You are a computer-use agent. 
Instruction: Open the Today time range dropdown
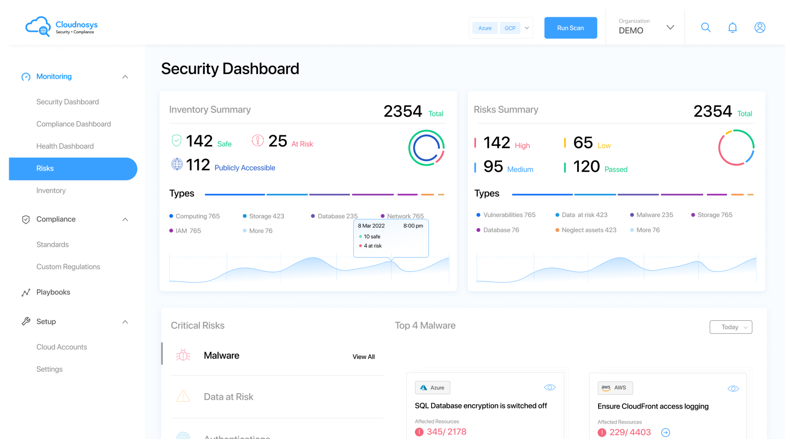pos(731,327)
